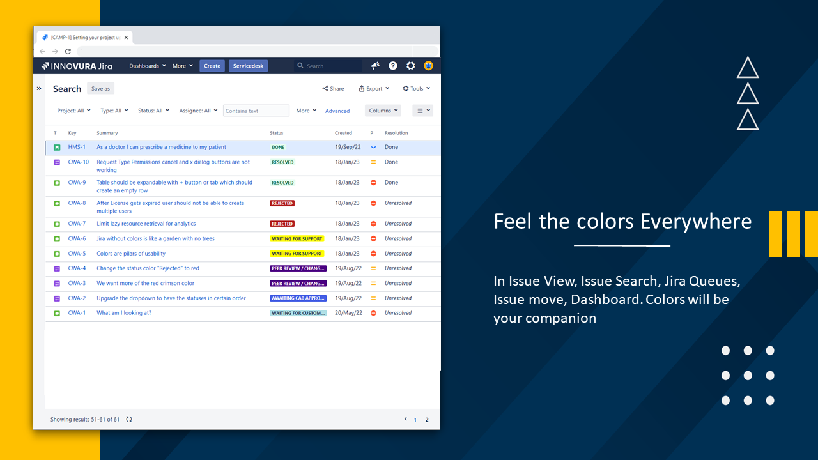Click the blocker priority icon for CWA-9
818x460 pixels.
[x=373, y=183]
